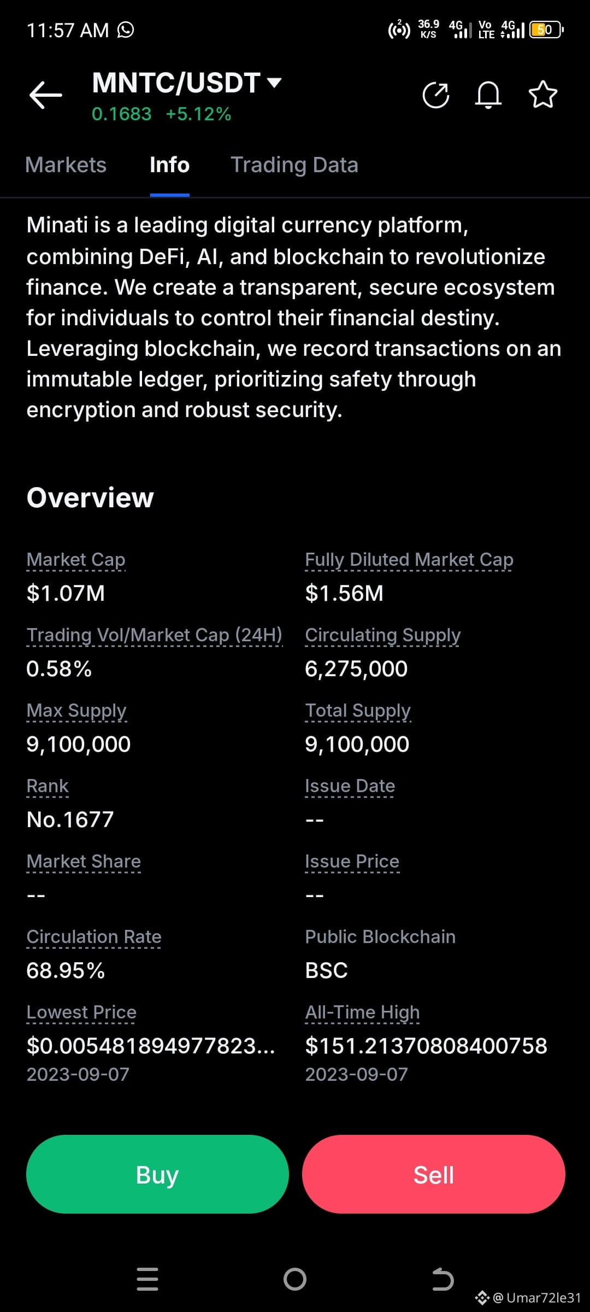Tap the Lowest Price label
This screenshot has width=590, height=1312.
81,1012
